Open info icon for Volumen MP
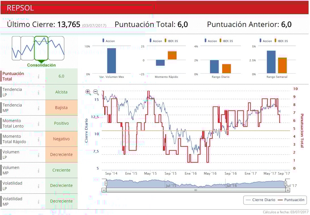Viewport: 310px width, 215px height. click(x=39, y=170)
